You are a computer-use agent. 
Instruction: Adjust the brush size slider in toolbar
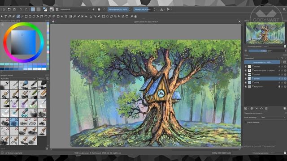(x=143, y=9)
